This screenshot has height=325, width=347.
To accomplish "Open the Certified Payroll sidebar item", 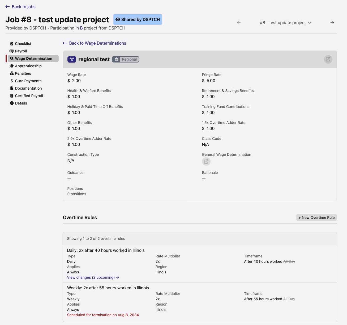I will [x=33, y=96].
